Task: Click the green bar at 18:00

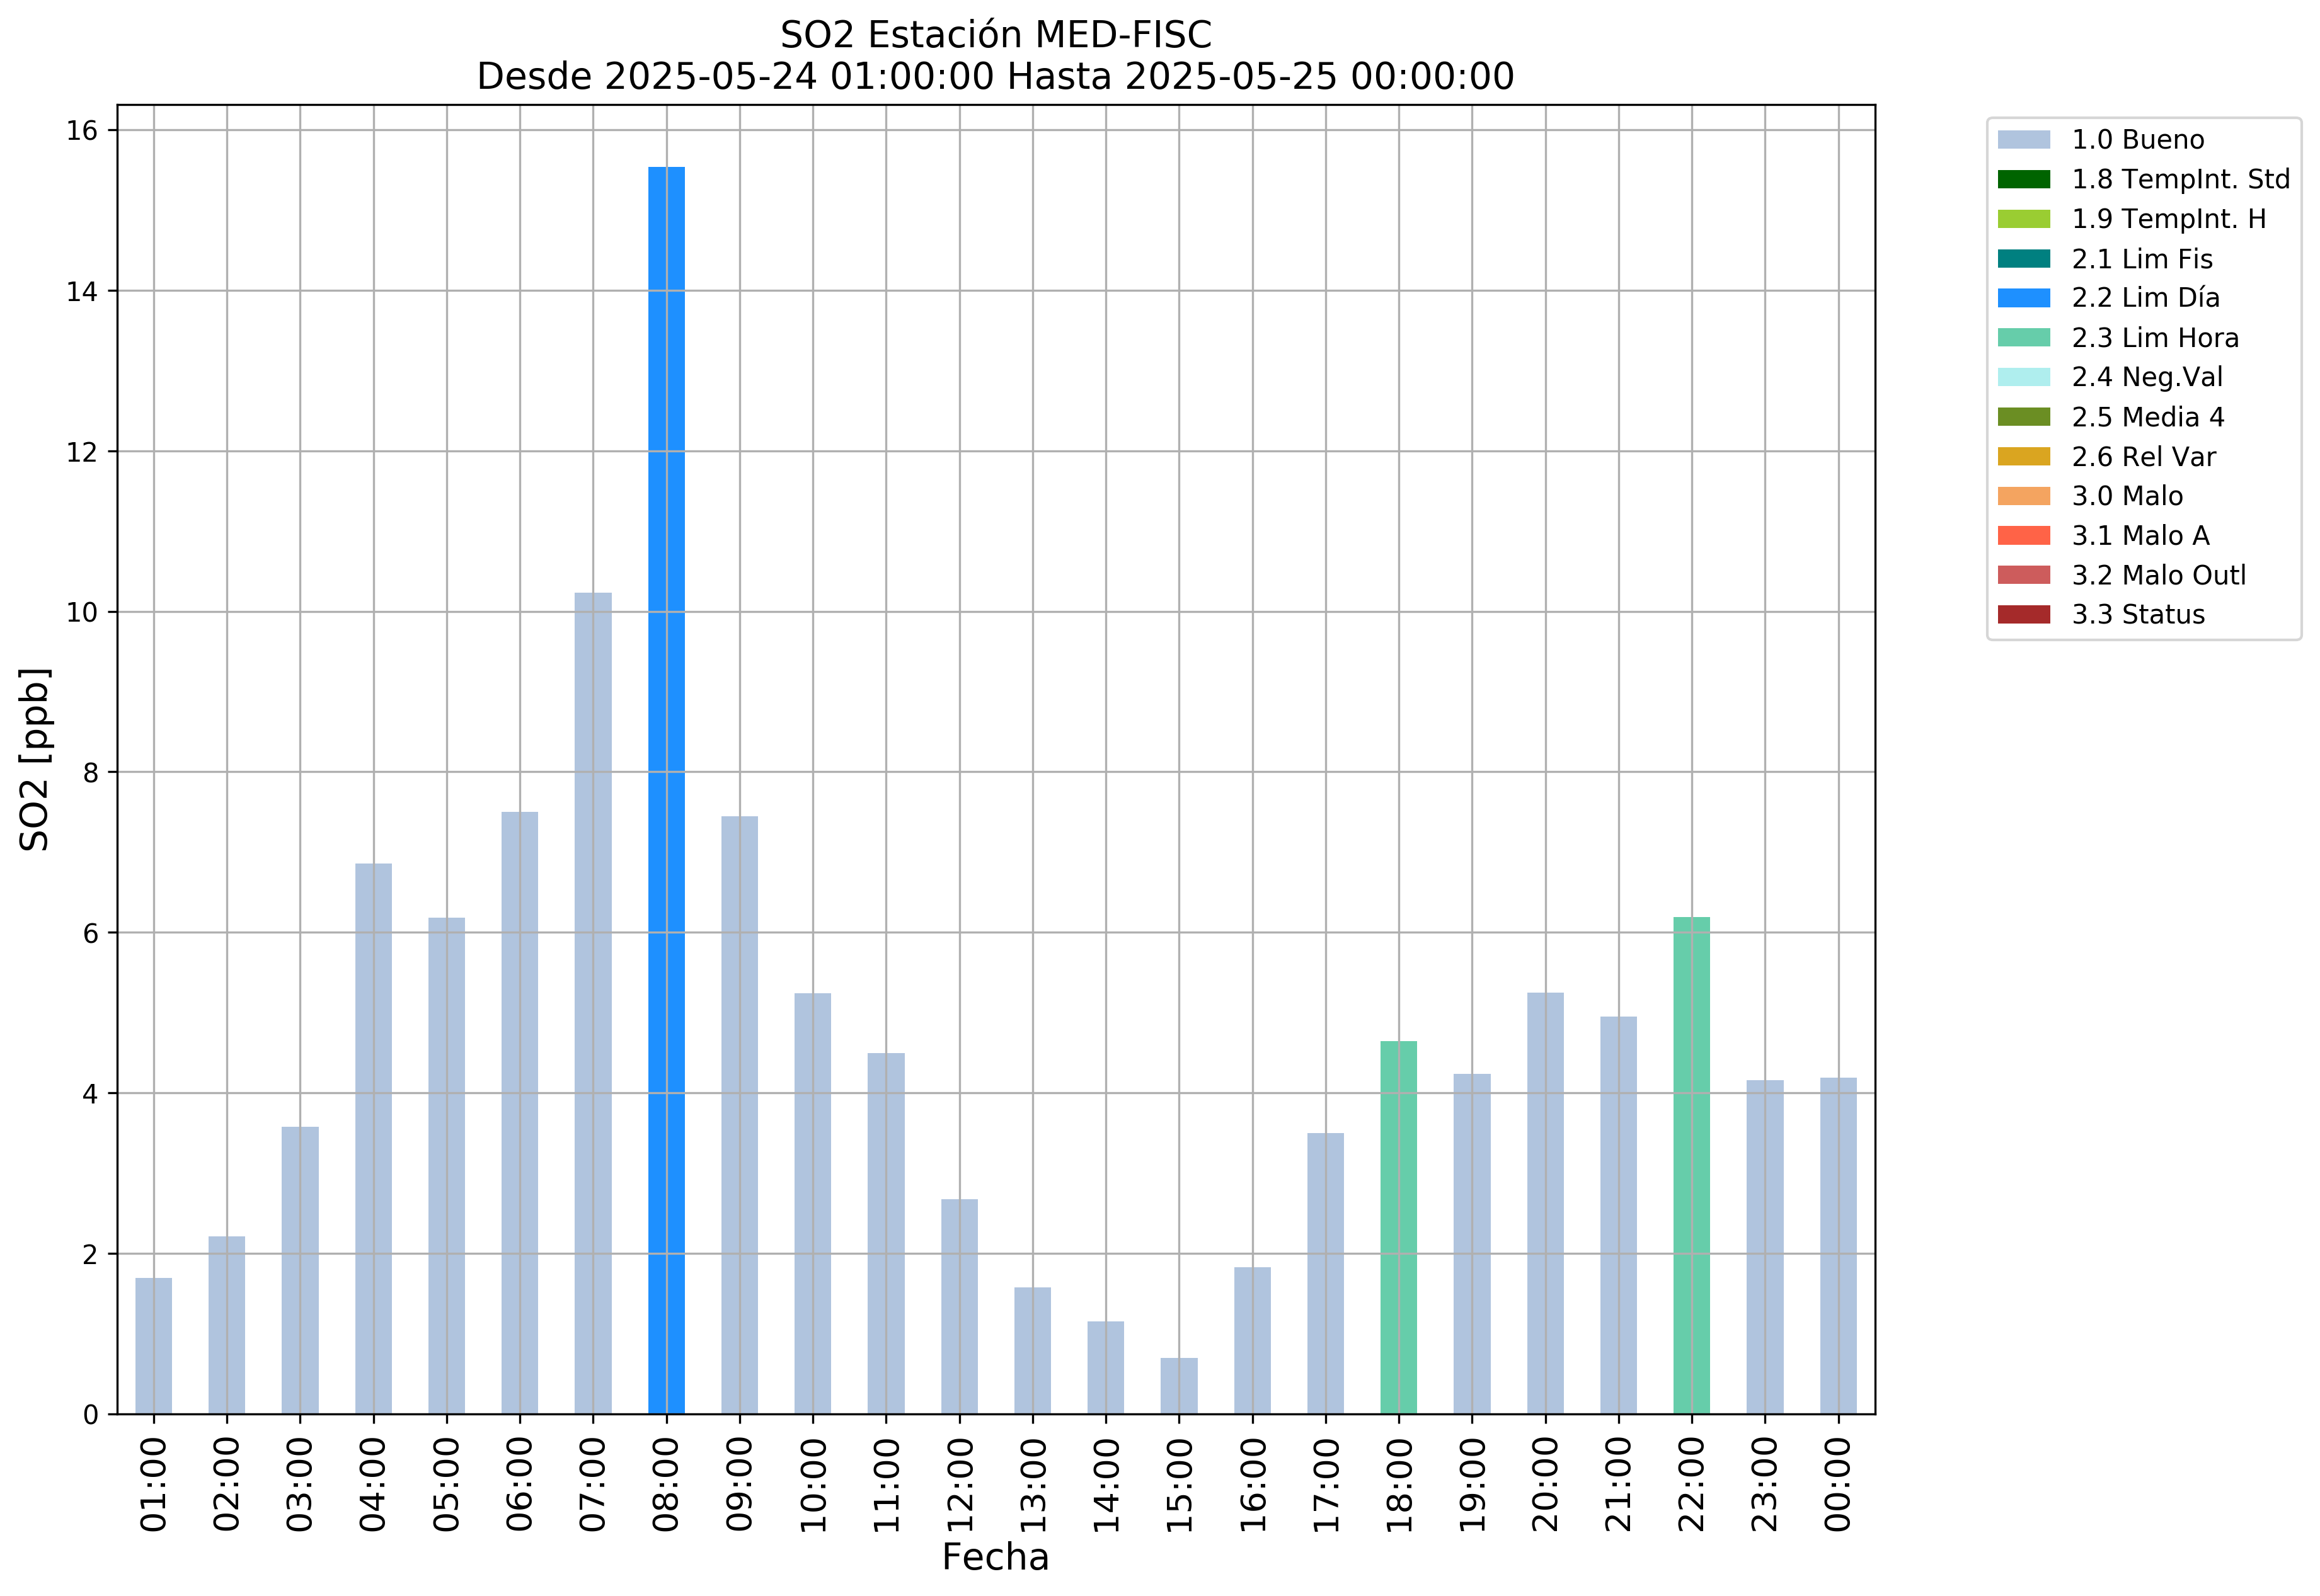Action: click(x=1399, y=1228)
